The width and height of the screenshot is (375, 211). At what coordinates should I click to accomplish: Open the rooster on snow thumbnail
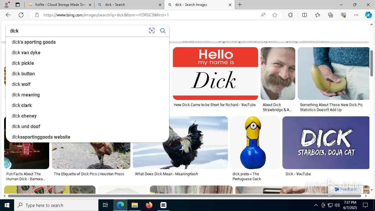(x=180, y=143)
